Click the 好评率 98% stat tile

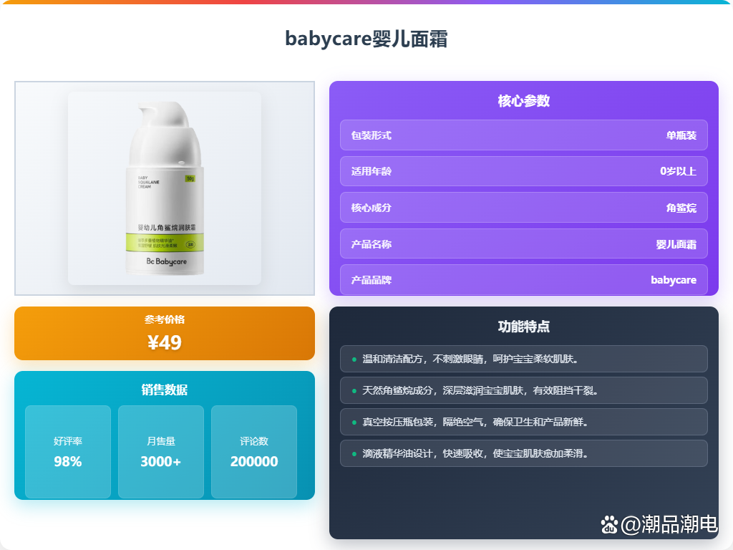68,452
